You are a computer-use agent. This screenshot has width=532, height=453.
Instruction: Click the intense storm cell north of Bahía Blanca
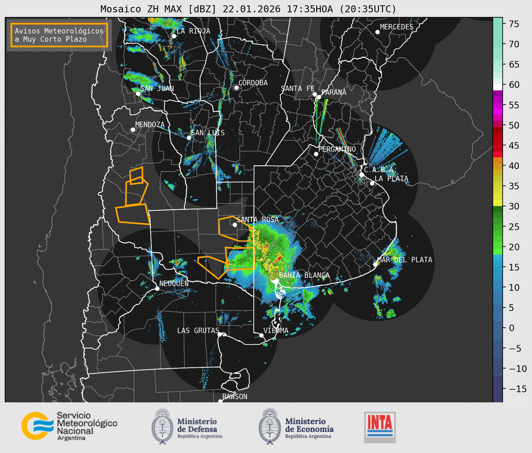(278, 258)
